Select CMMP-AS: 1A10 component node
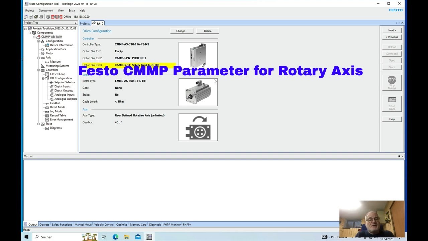This screenshot has width=428, height=241. (x=51, y=37)
